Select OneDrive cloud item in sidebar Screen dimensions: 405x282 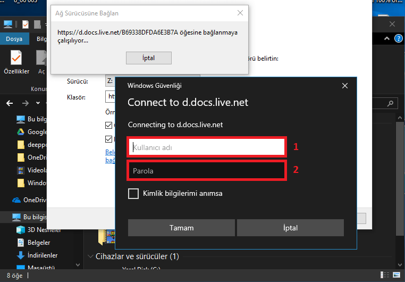tap(29, 200)
